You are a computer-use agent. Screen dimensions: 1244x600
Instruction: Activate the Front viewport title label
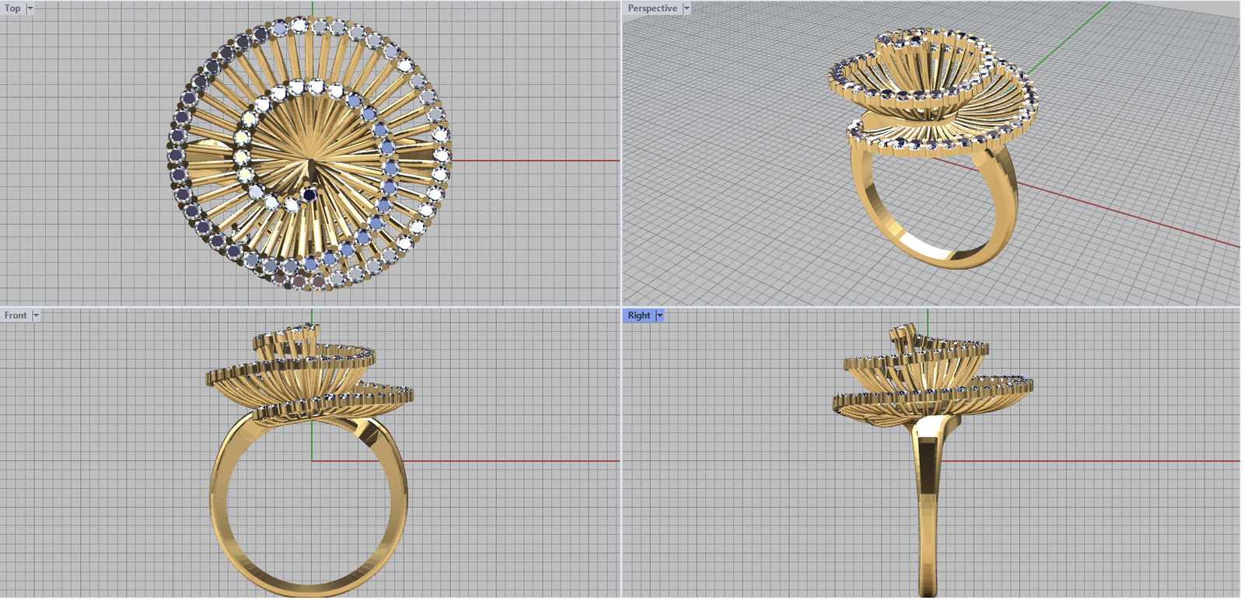point(15,316)
